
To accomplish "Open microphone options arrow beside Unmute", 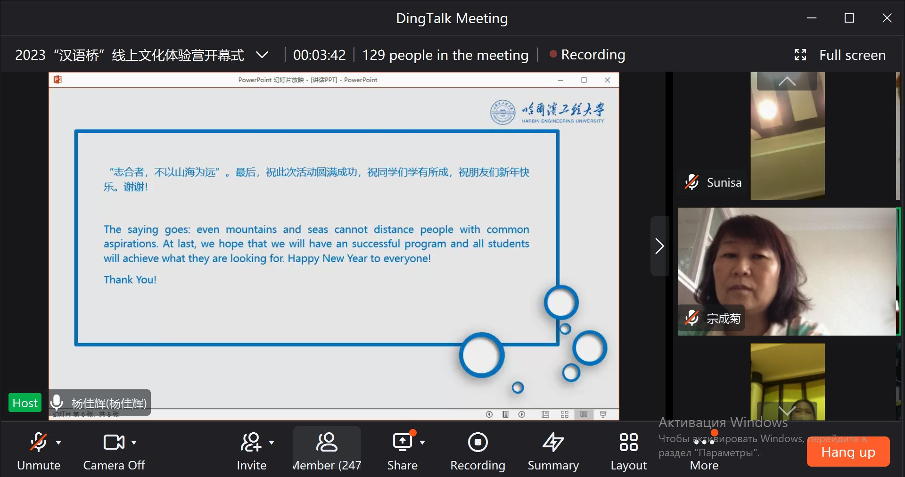I will click(58, 443).
